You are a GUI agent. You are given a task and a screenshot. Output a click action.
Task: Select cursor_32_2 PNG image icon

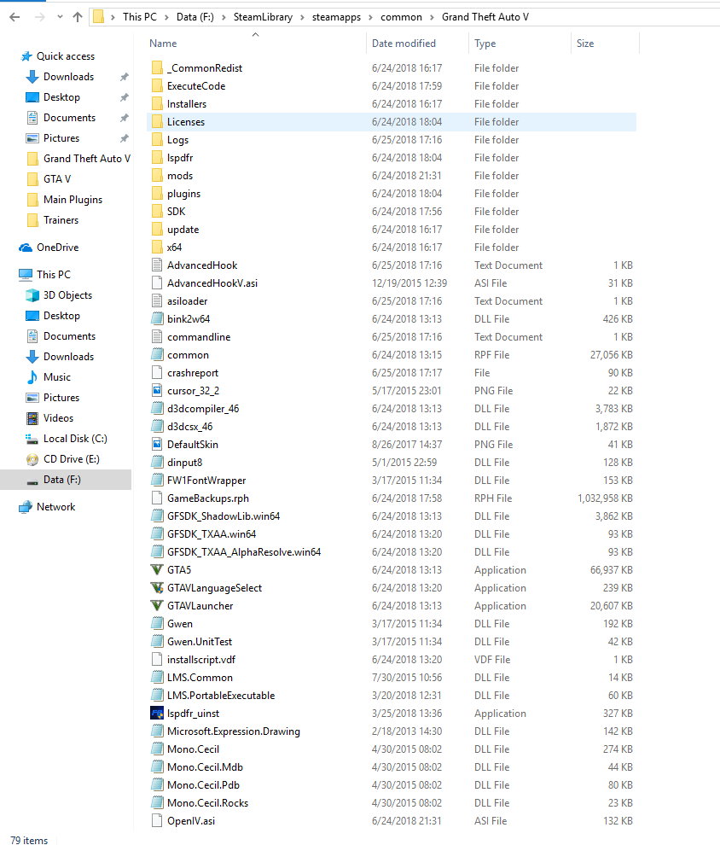pos(157,391)
